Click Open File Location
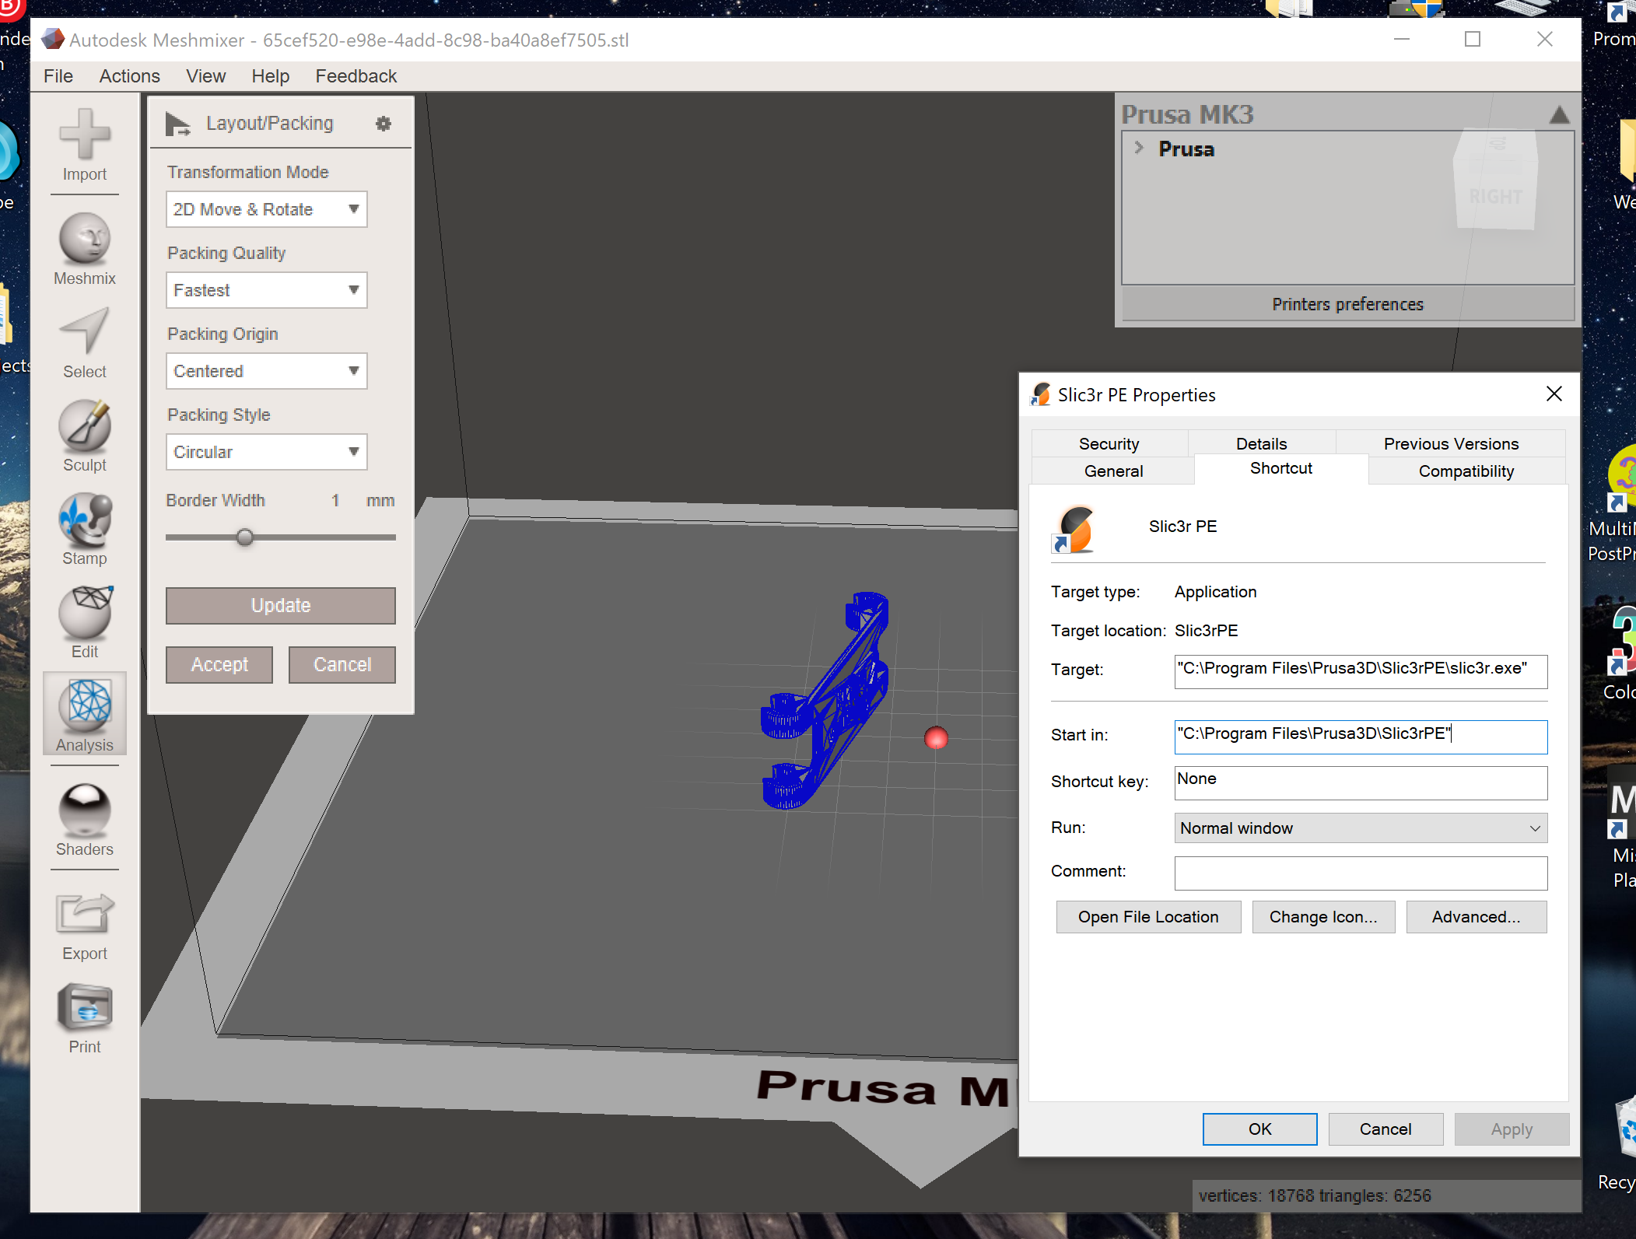1636x1239 pixels. click(x=1148, y=916)
